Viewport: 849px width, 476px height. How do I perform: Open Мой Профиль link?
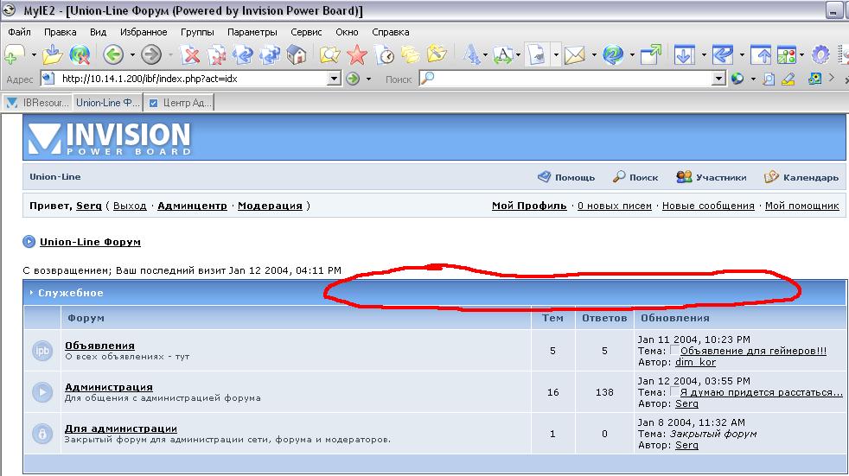pyautogui.click(x=529, y=206)
